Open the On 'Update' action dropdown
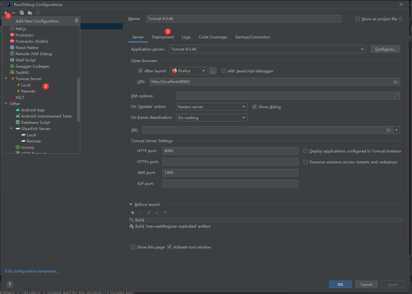The height and width of the screenshot is (294, 412). coord(212,107)
